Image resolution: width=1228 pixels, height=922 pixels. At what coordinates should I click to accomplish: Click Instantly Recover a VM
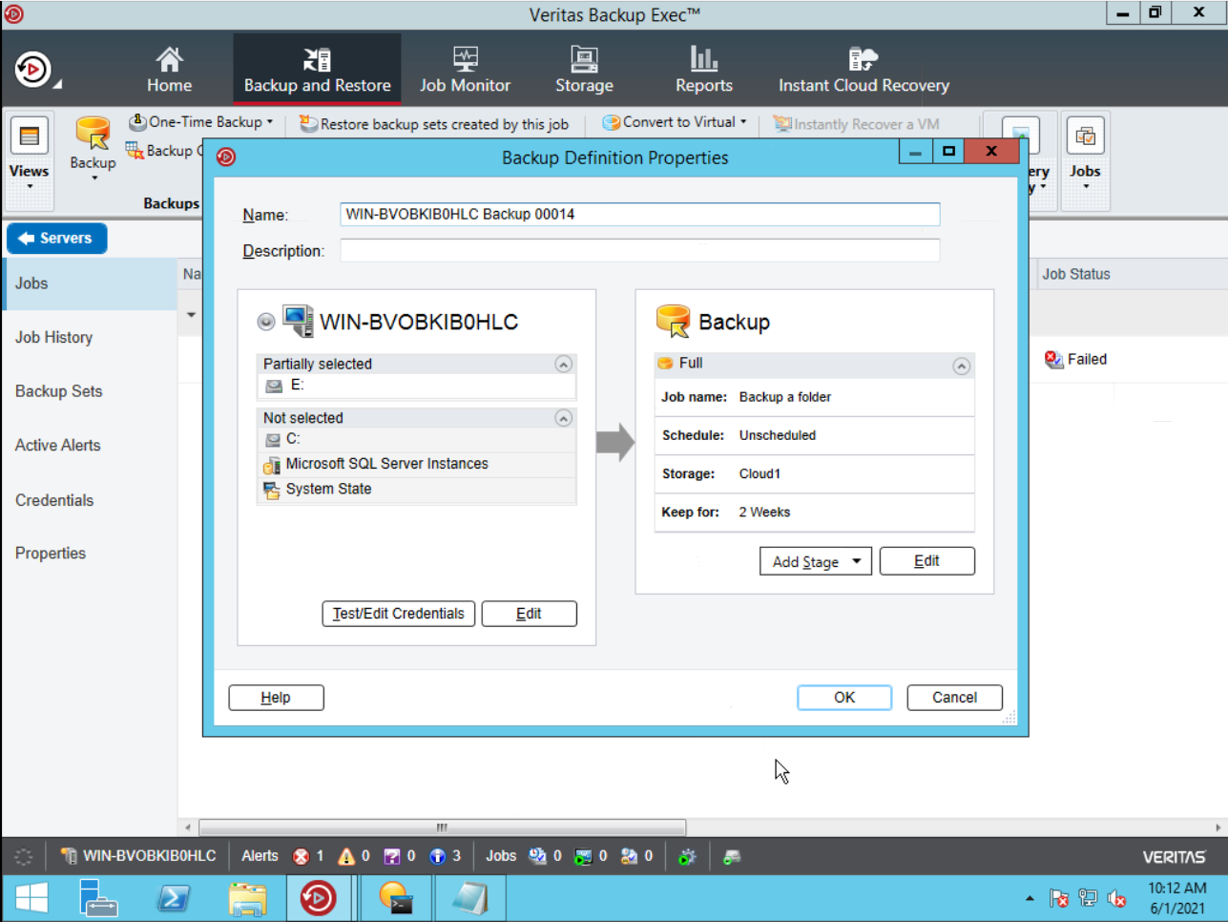pyautogui.click(x=856, y=124)
